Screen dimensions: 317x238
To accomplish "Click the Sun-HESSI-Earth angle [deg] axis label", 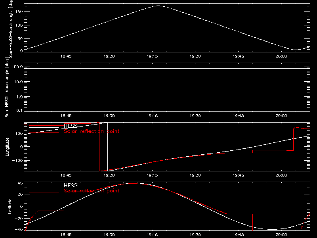I will pyautogui.click(x=11, y=29).
